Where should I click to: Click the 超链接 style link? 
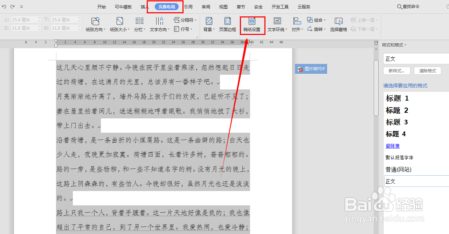click(393, 146)
